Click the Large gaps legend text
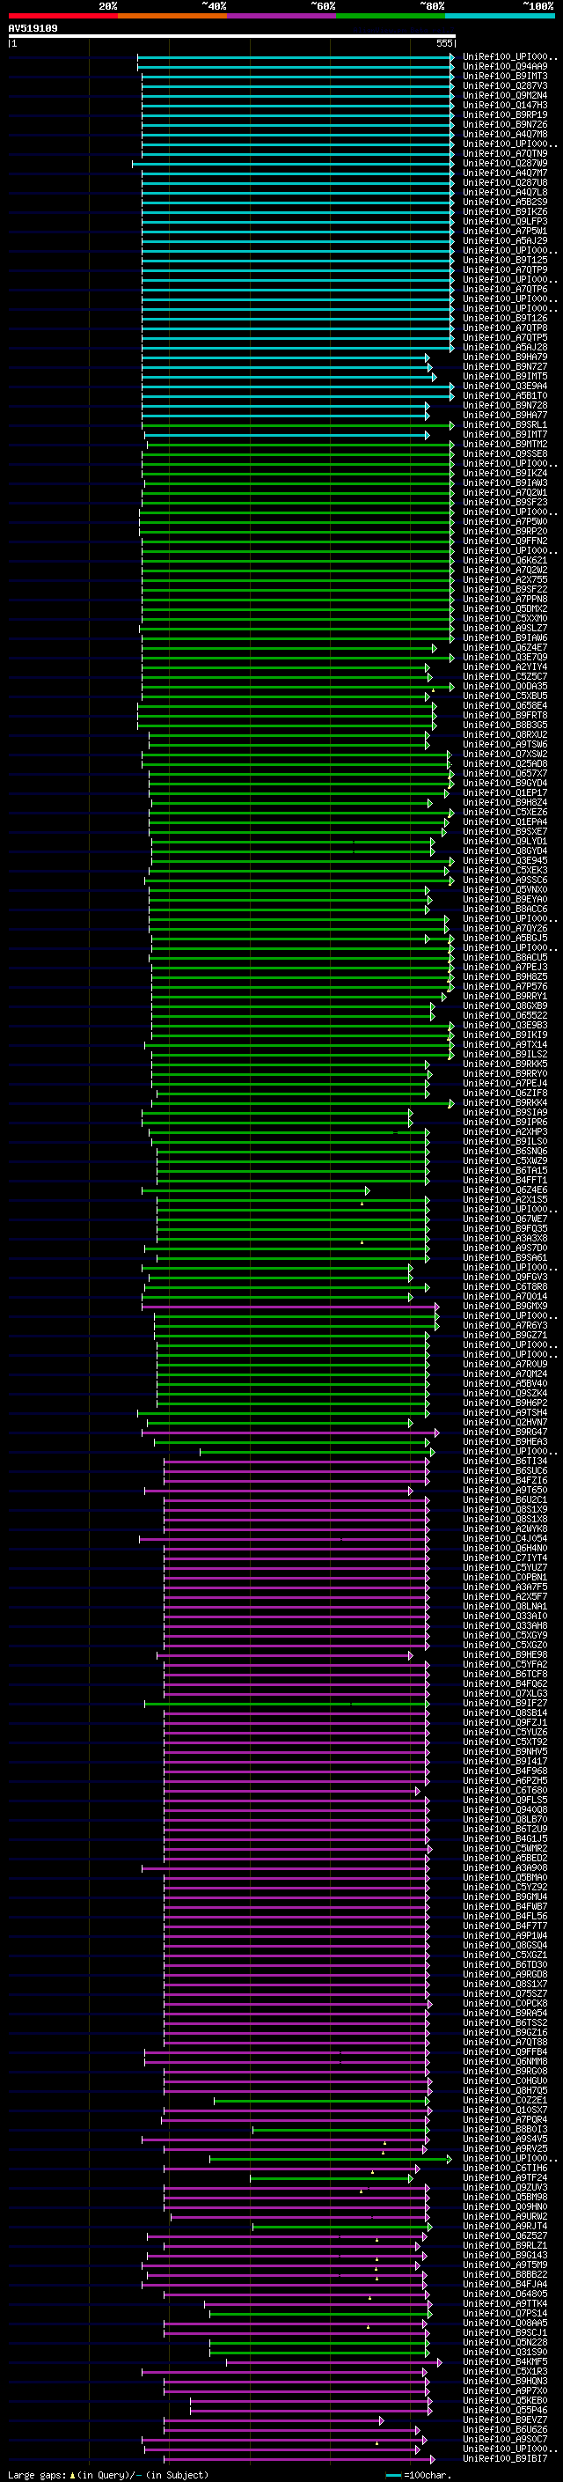This screenshot has height=2482, width=563. [108, 2475]
